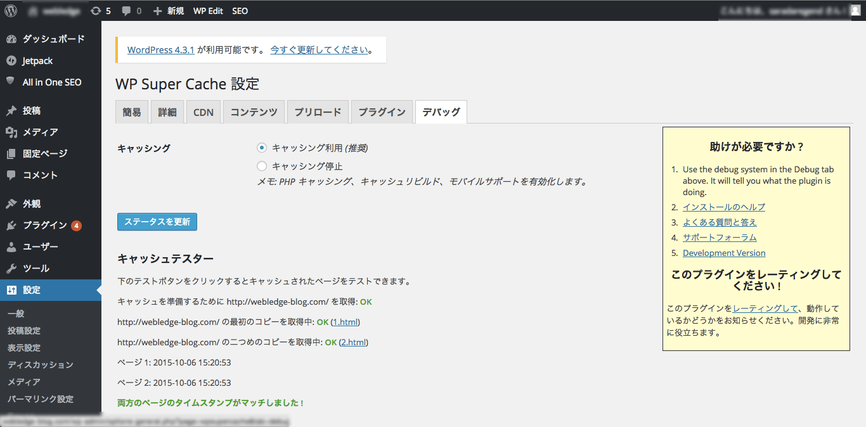Click the 両方のページのタイムスタンプがマッチしました message
Image resolution: width=866 pixels, height=427 pixels.
point(211,403)
